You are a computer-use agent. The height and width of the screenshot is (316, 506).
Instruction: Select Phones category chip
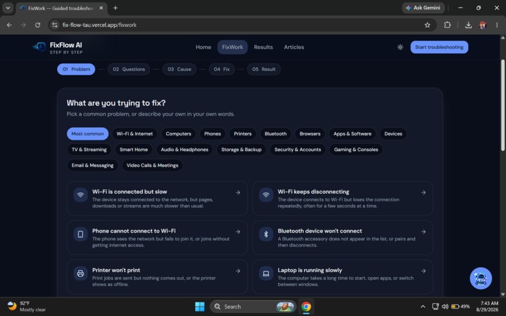(x=212, y=134)
